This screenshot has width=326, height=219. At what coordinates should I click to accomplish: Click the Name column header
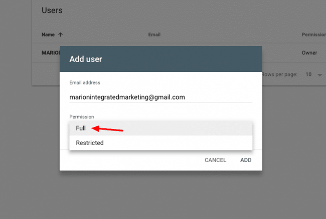48,35
